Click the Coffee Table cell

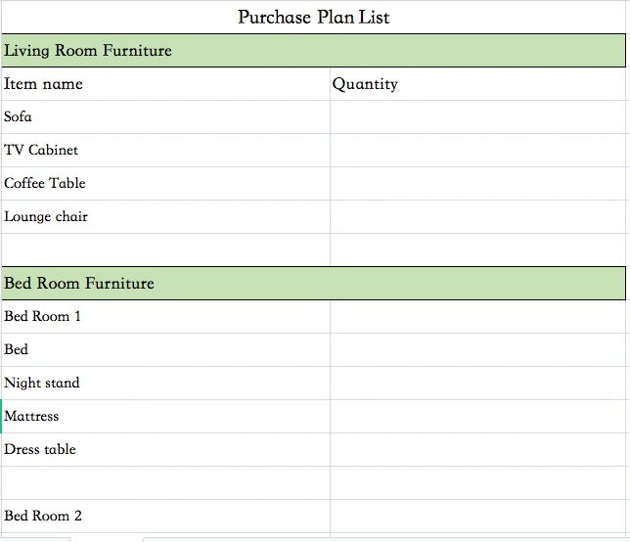164,184
